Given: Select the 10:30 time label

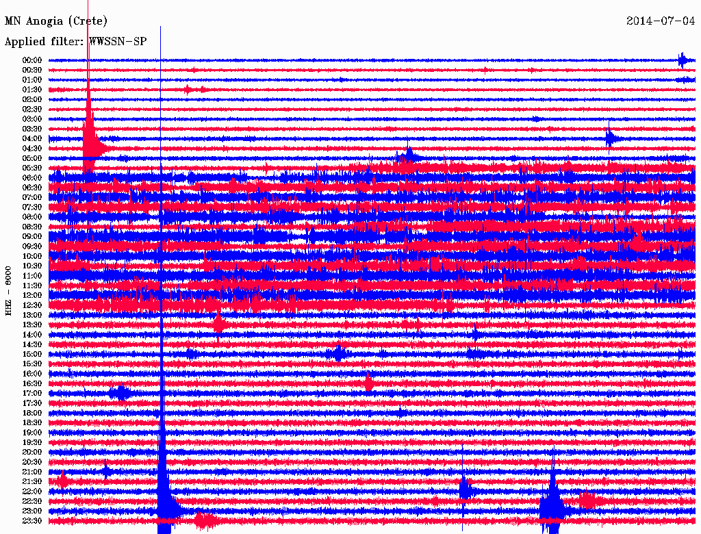Looking at the screenshot, I should click(x=32, y=266).
